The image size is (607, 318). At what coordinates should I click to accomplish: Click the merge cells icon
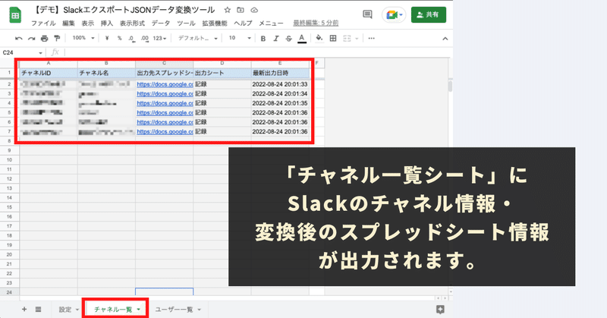(x=347, y=39)
